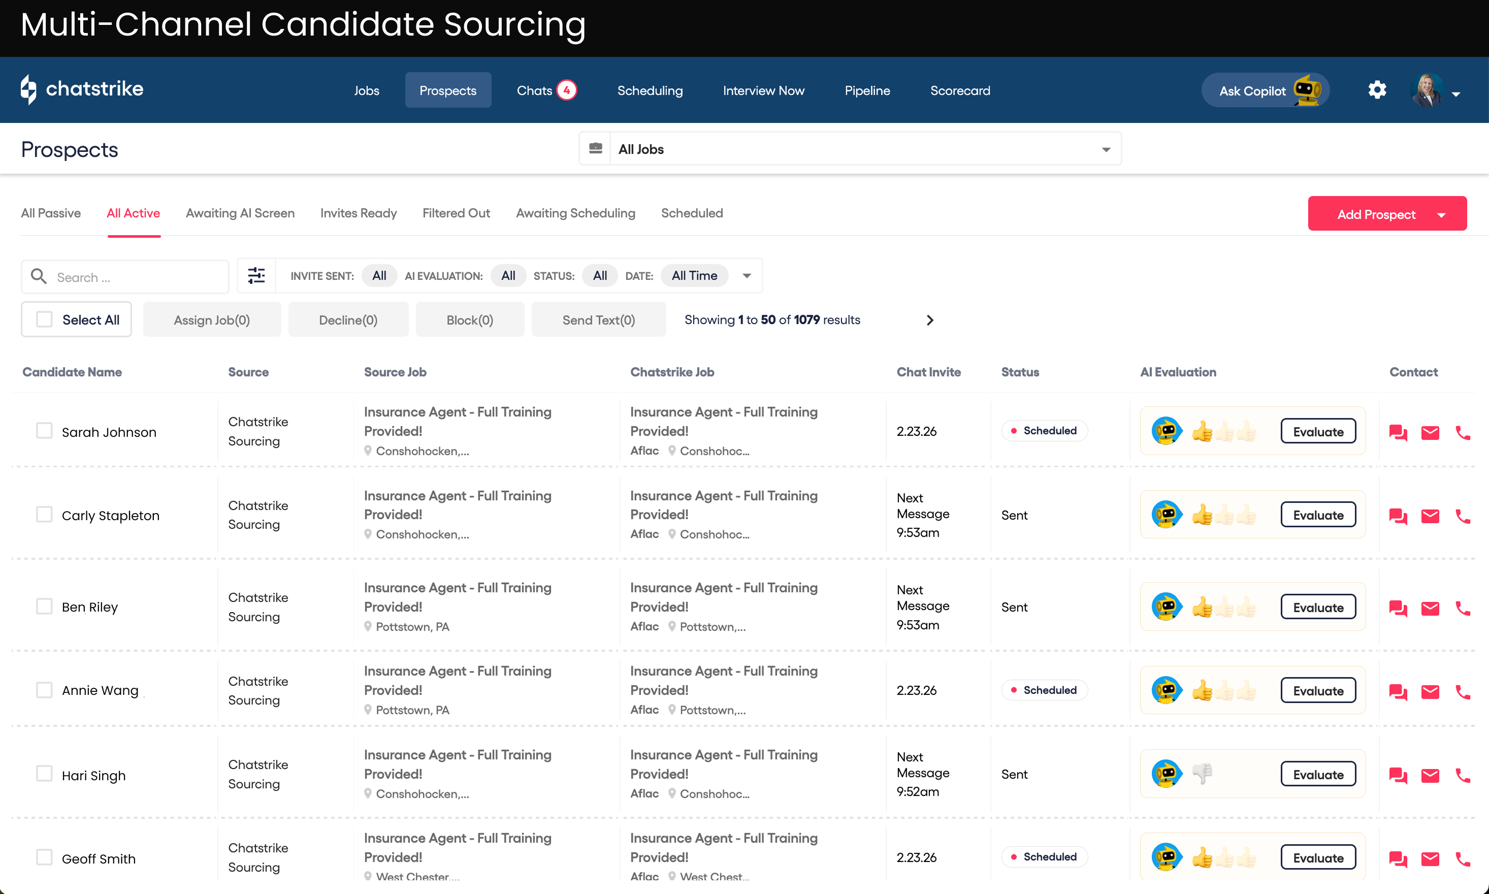Check the Select All checkbox
This screenshot has width=1489, height=894.
point(45,320)
